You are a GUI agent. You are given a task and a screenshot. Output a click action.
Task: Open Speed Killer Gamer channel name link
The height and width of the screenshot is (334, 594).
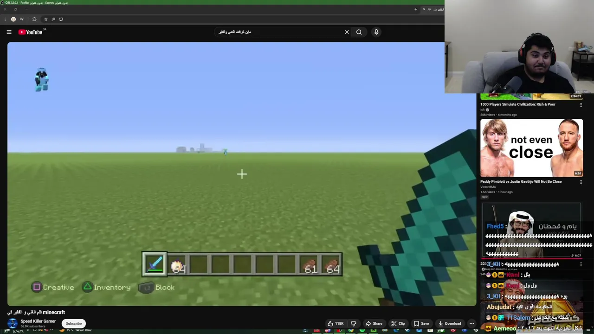[38, 321]
